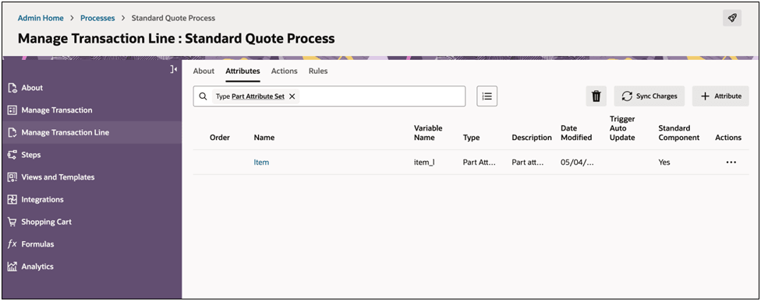Click the Standard Component column header
The width and height of the screenshot is (761, 301).
(679, 132)
